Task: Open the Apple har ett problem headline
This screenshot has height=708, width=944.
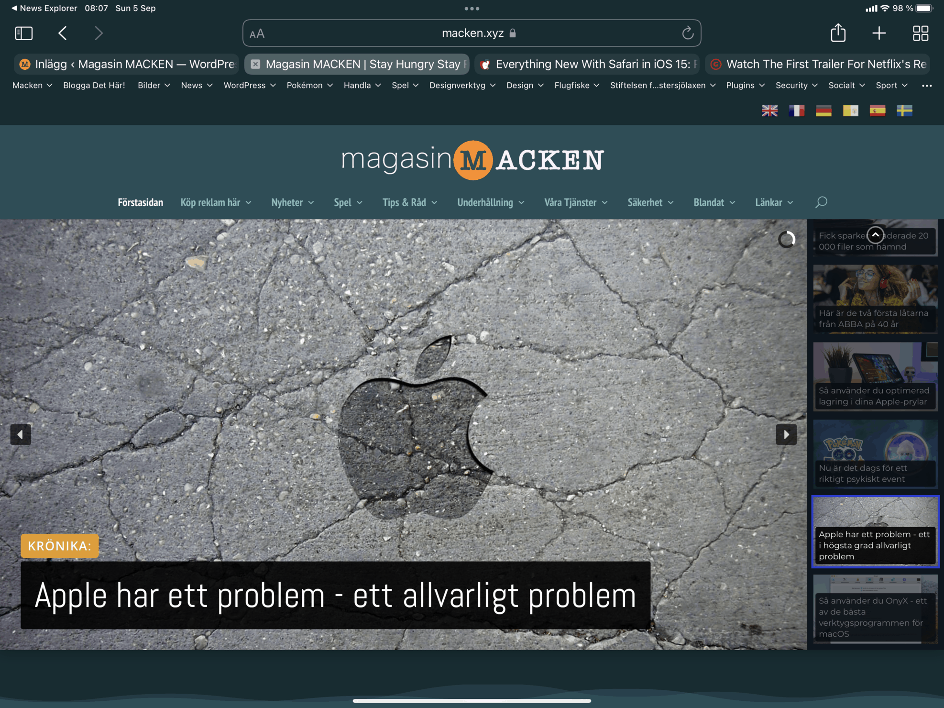Action: [x=335, y=595]
